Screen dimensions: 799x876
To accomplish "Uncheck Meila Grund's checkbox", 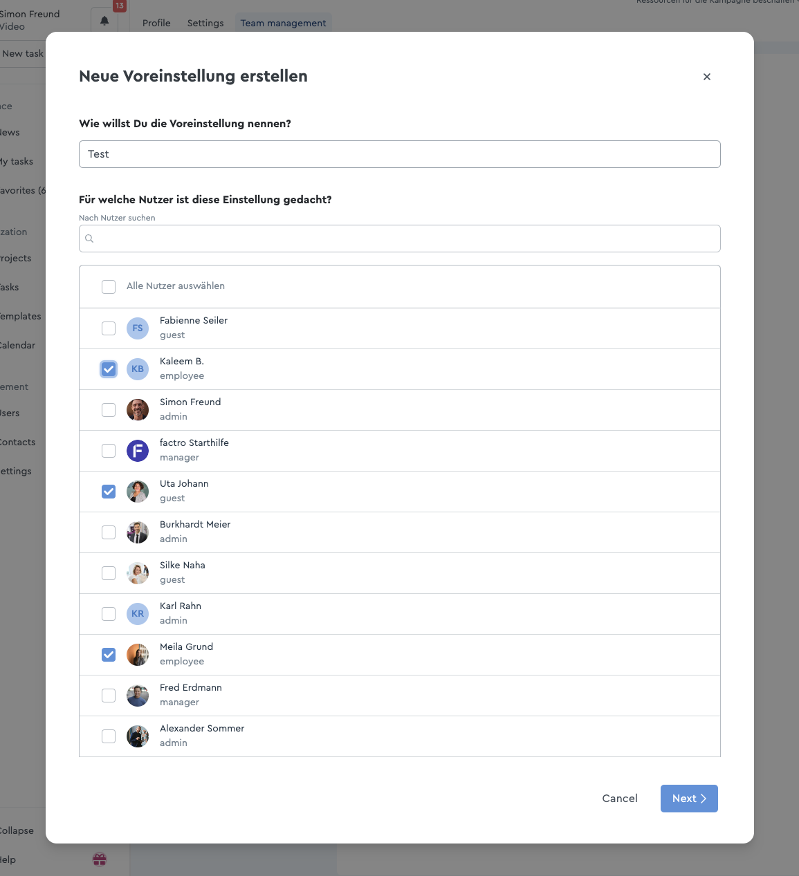I will 109,655.
